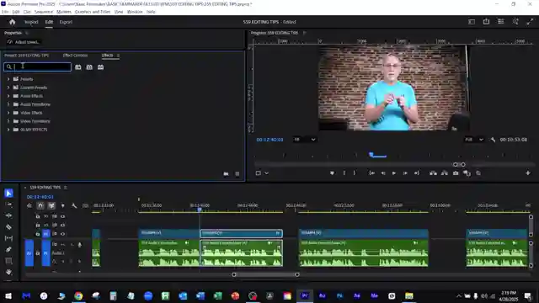Viewport: 539px width, 303px height.
Task: Toggle V2 track lock
Action: tap(38, 225)
